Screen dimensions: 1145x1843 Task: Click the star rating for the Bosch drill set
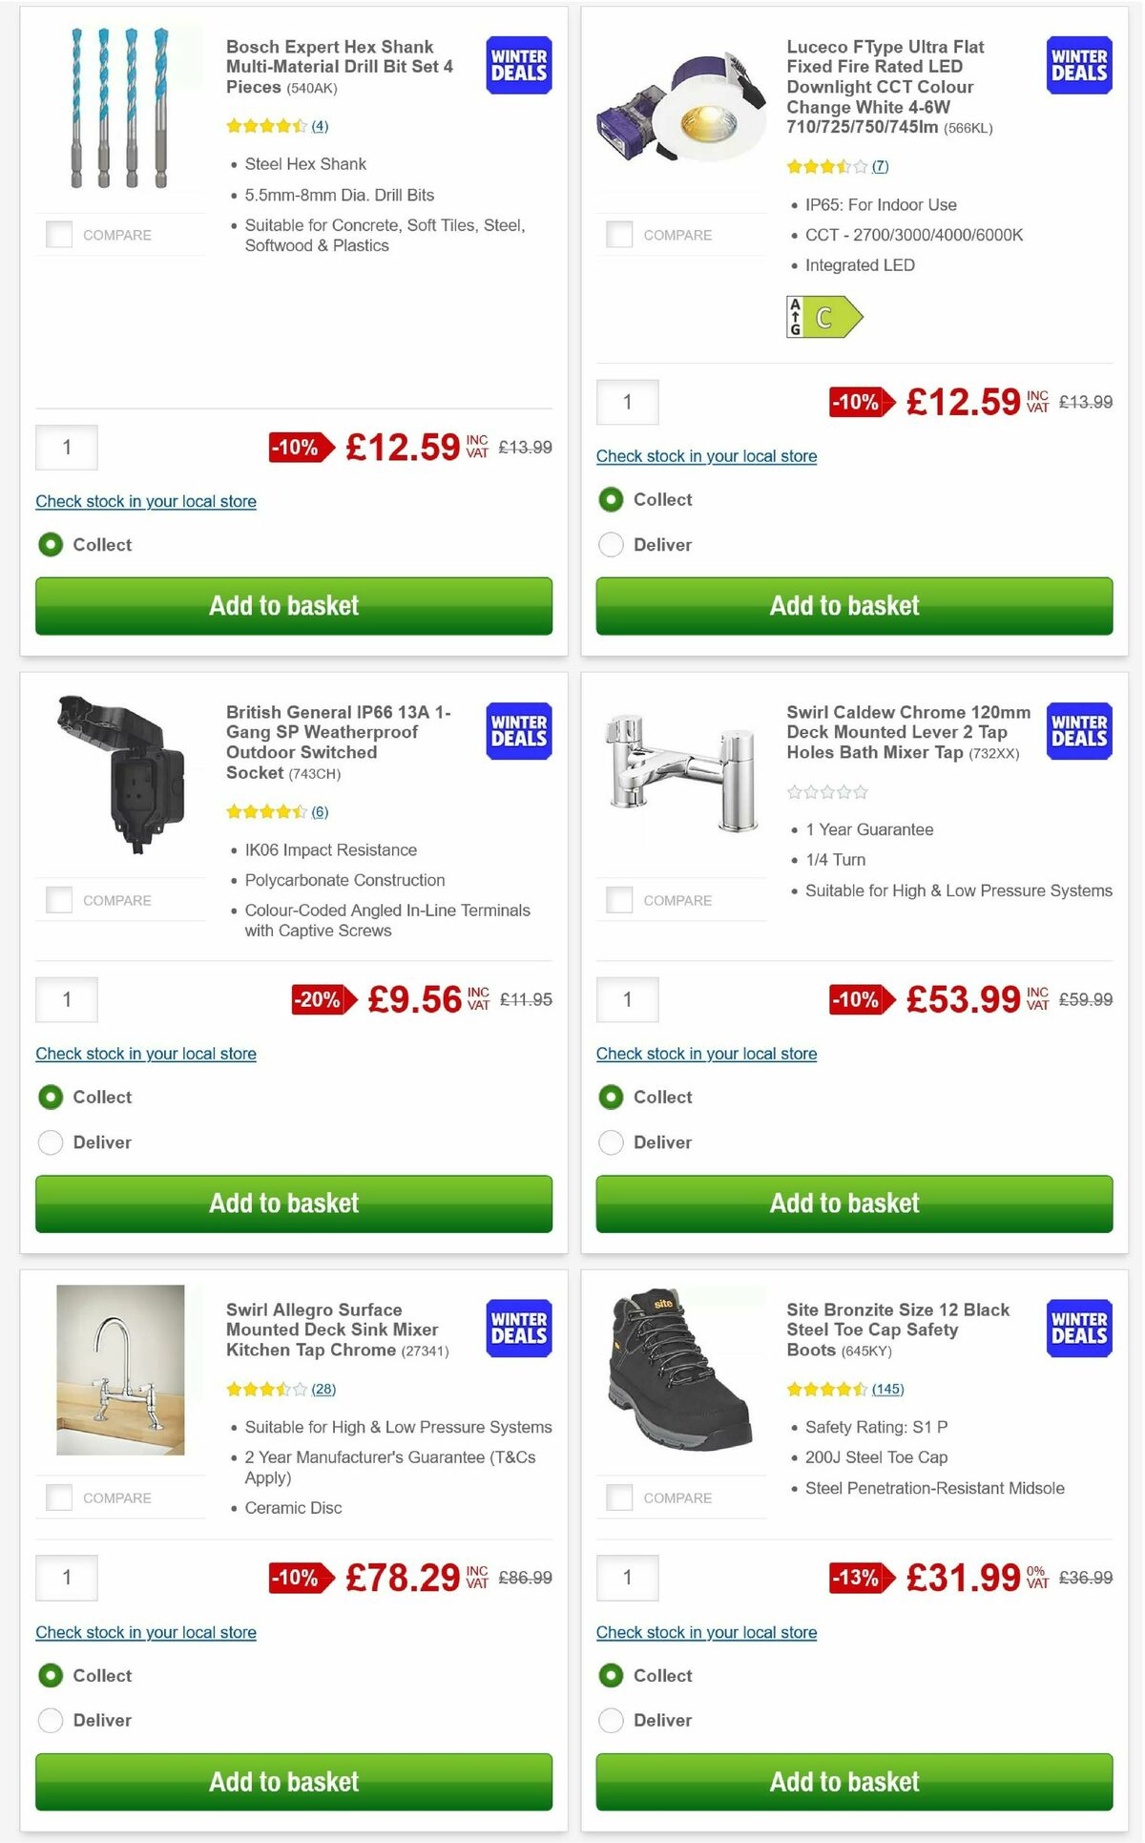(265, 125)
